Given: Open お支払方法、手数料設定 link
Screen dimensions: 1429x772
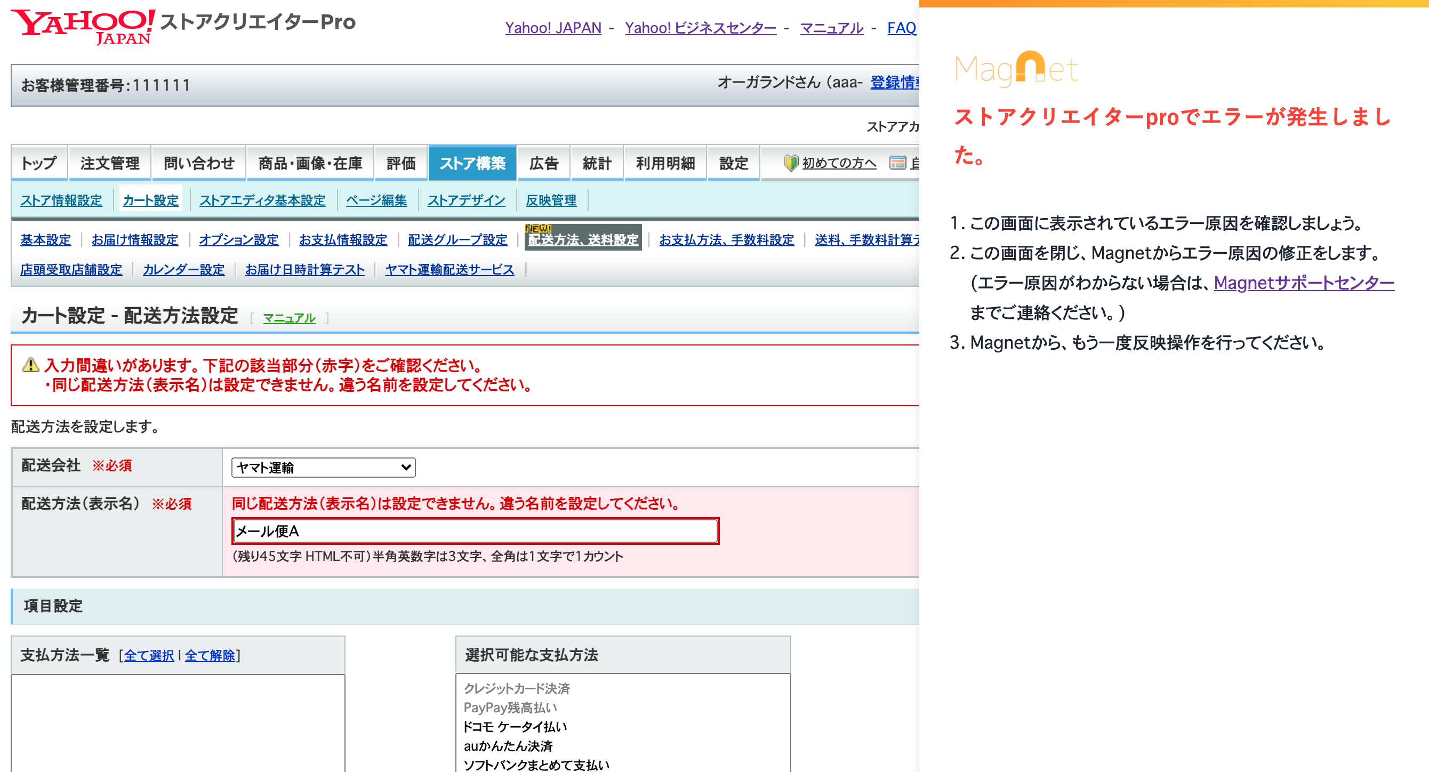Looking at the screenshot, I should pos(727,239).
